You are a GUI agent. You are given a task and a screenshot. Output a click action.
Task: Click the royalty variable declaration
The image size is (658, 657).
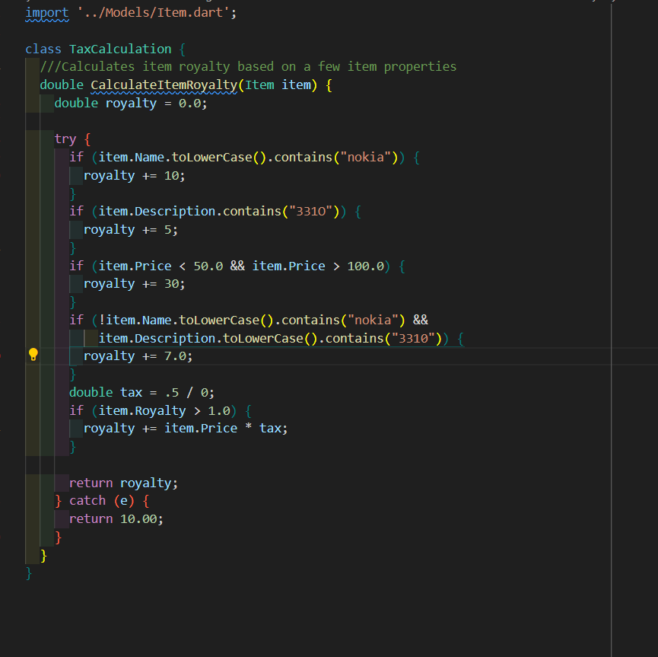click(x=130, y=103)
